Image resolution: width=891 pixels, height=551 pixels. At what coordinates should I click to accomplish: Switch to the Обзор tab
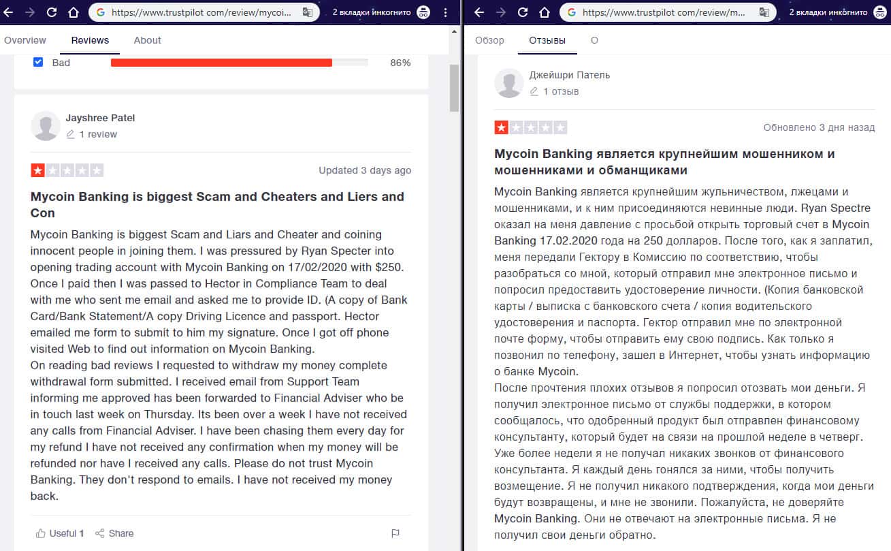pyautogui.click(x=489, y=40)
